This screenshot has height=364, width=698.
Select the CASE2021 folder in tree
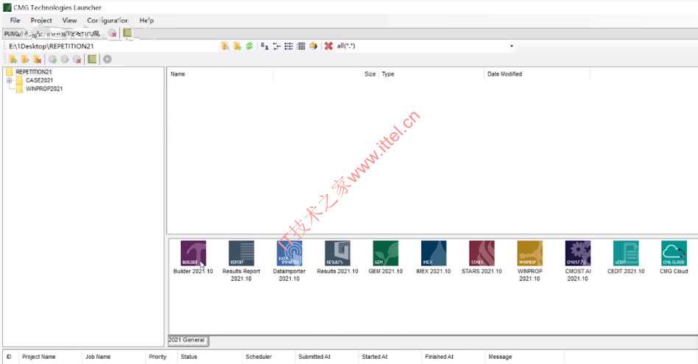pos(39,80)
